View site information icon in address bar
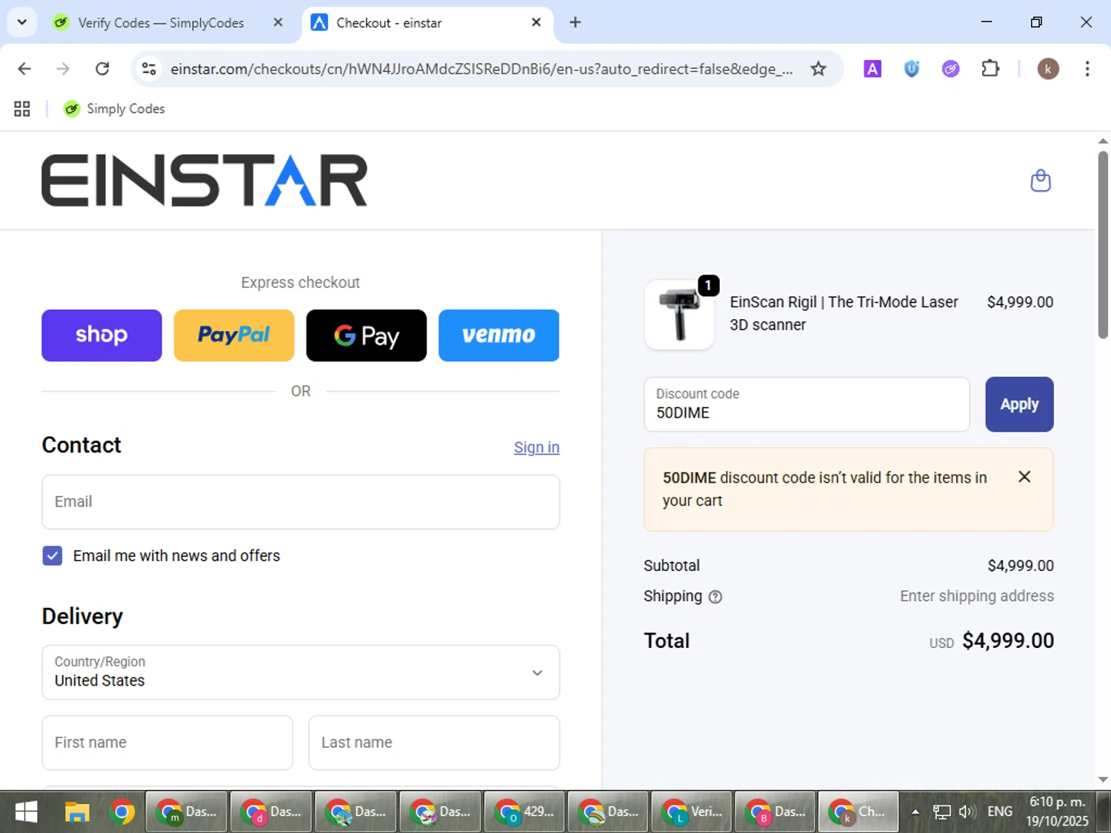Viewport: 1111px width, 833px height. point(149,69)
